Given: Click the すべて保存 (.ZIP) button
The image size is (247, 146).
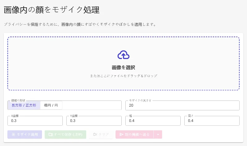Looking at the screenshot, I should coord(65,134).
